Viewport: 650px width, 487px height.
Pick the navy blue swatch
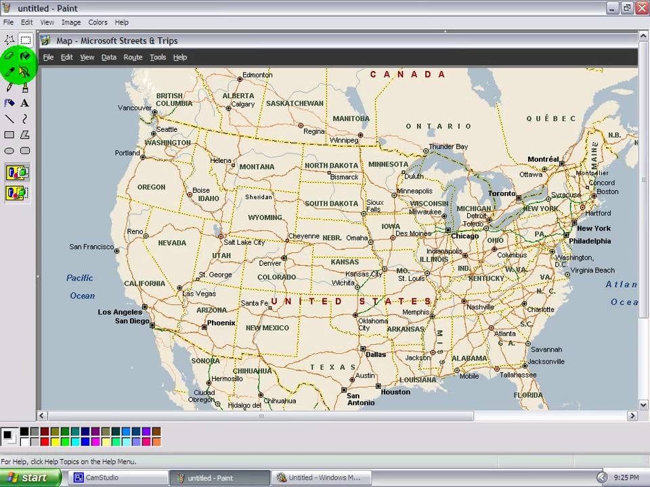(85, 432)
